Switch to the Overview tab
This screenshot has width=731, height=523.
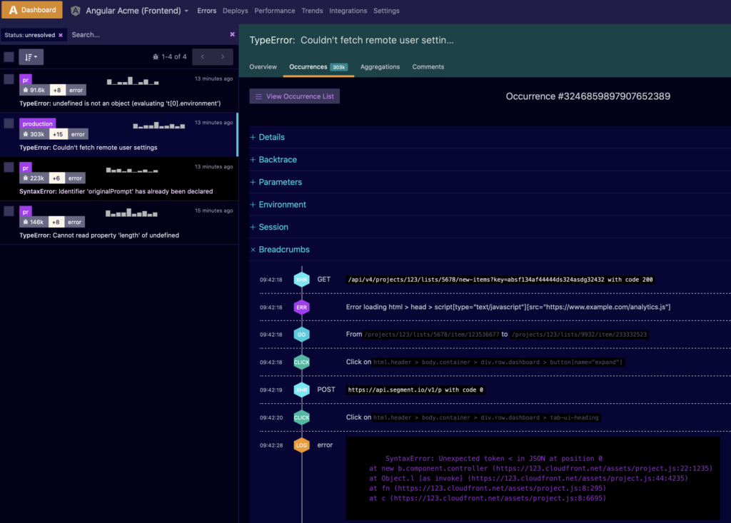(263, 66)
